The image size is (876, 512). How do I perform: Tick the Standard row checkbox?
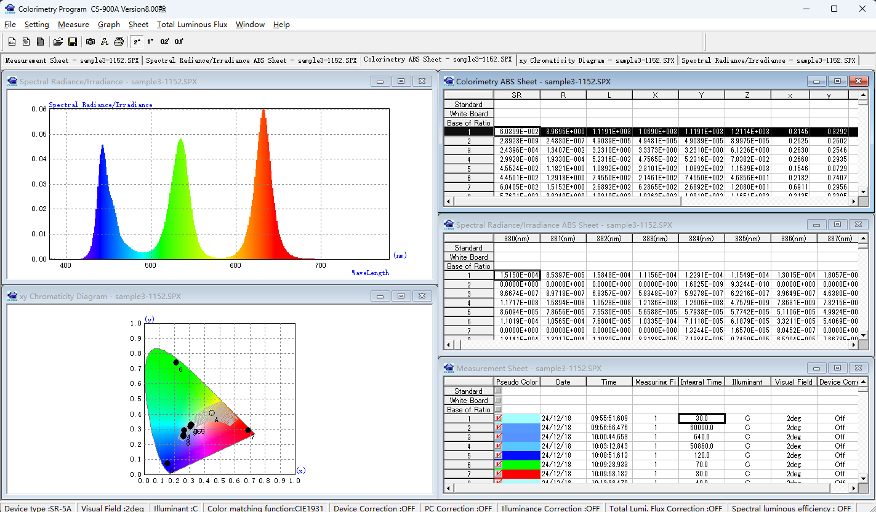point(499,391)
